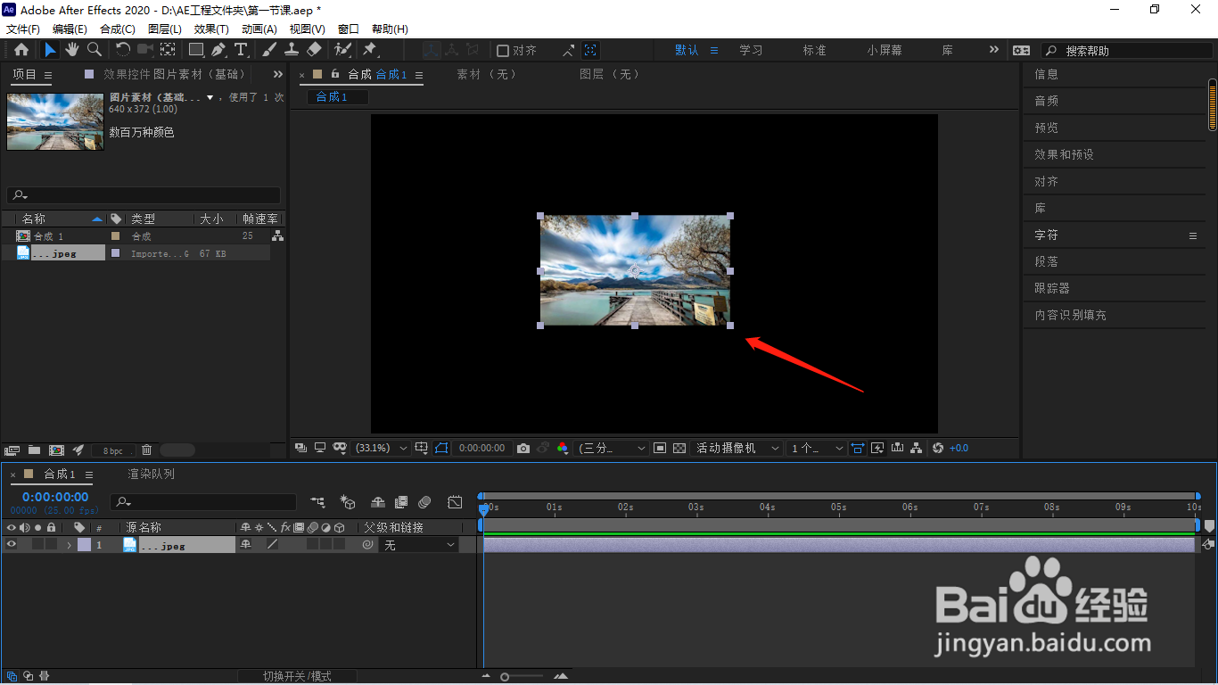Open the 效果和预设 panel
Viewport: 1218px width, 685px height.
tap(1064, 154)
